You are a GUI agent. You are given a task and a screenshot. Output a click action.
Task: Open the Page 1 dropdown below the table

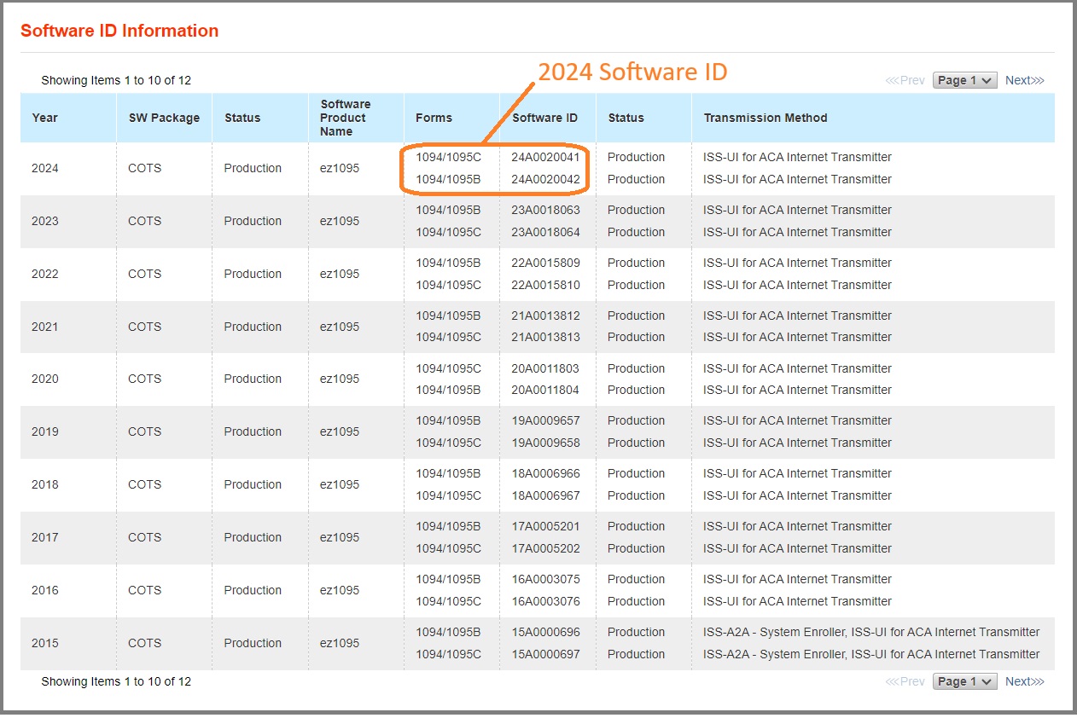click(964, 681)
